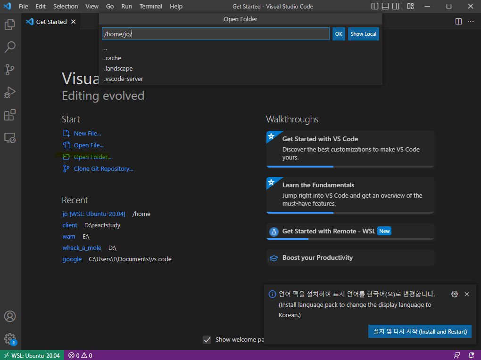Open errors and warnings status item
481x360 pixels.
[x=80, y=355]
